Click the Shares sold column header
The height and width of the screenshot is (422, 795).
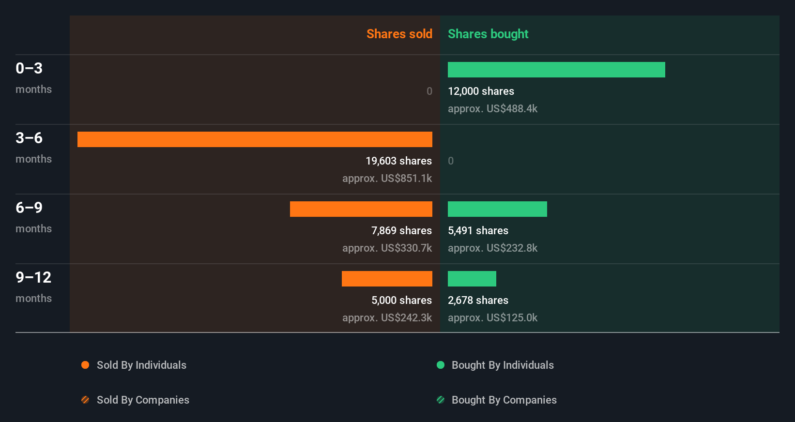[x=399, y=34]
